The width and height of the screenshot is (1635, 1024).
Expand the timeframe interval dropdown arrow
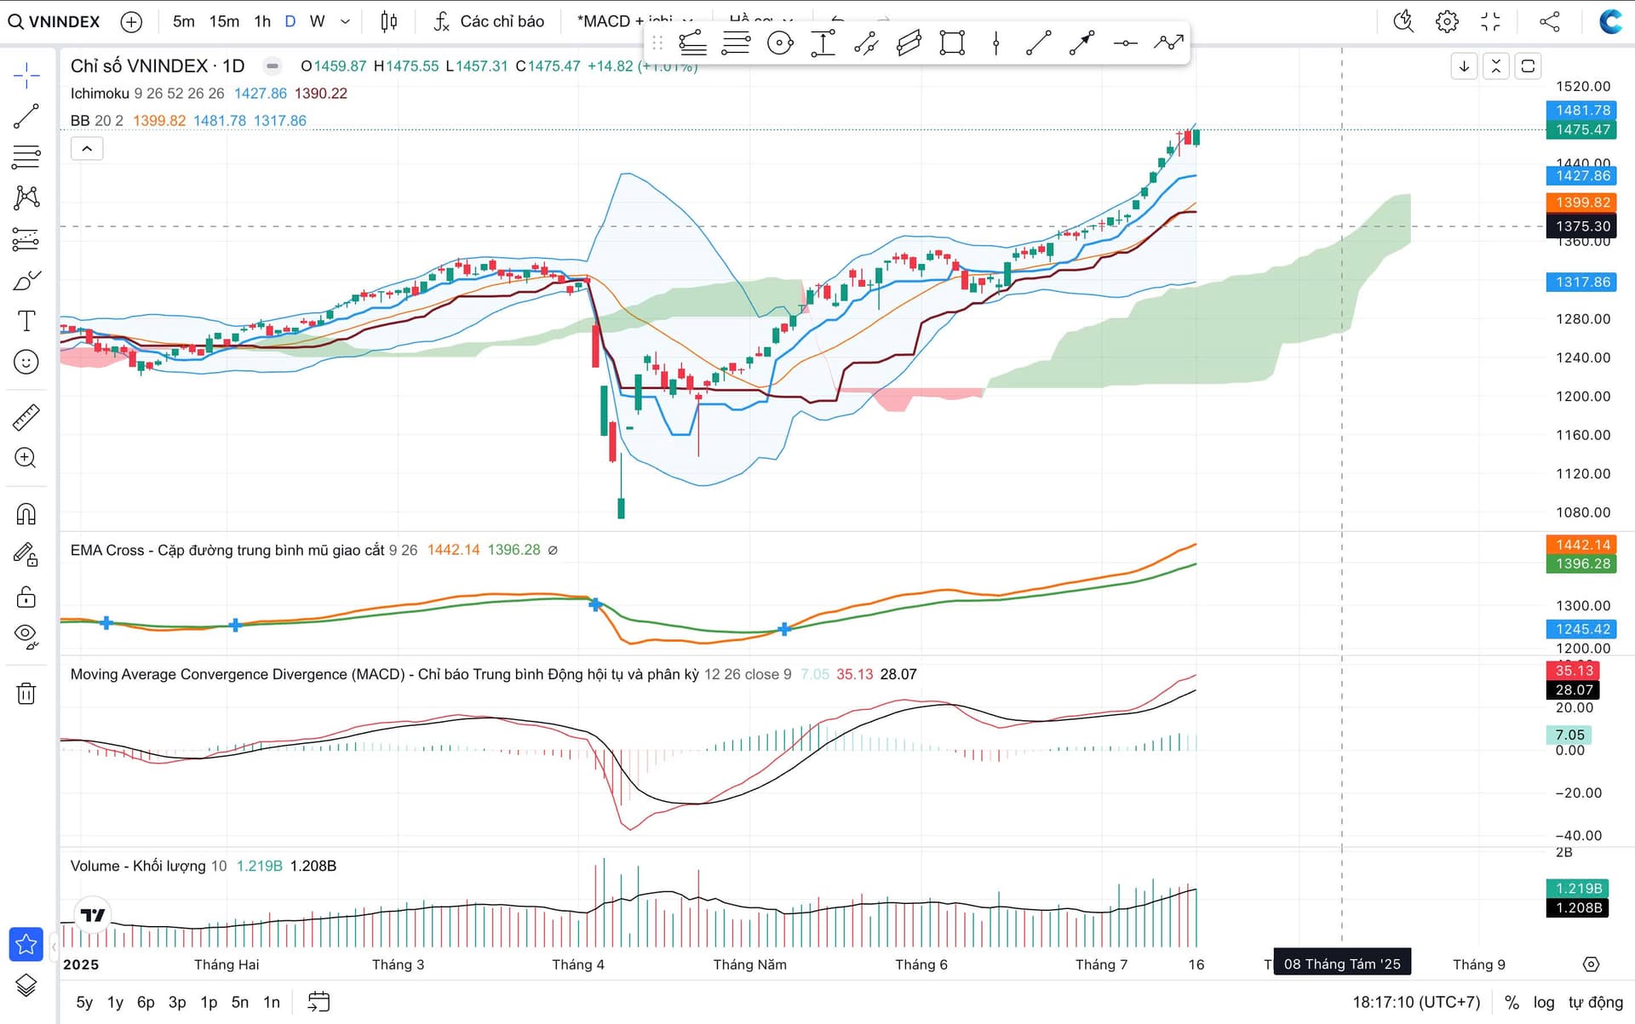coord(345,21)
